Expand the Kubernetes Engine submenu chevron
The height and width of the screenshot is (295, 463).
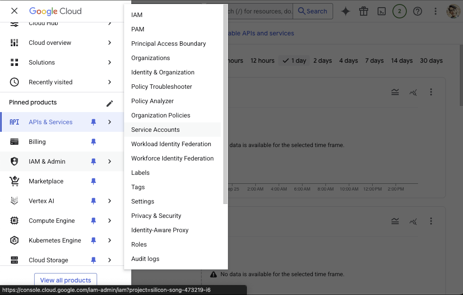click(x=110, y=240)
